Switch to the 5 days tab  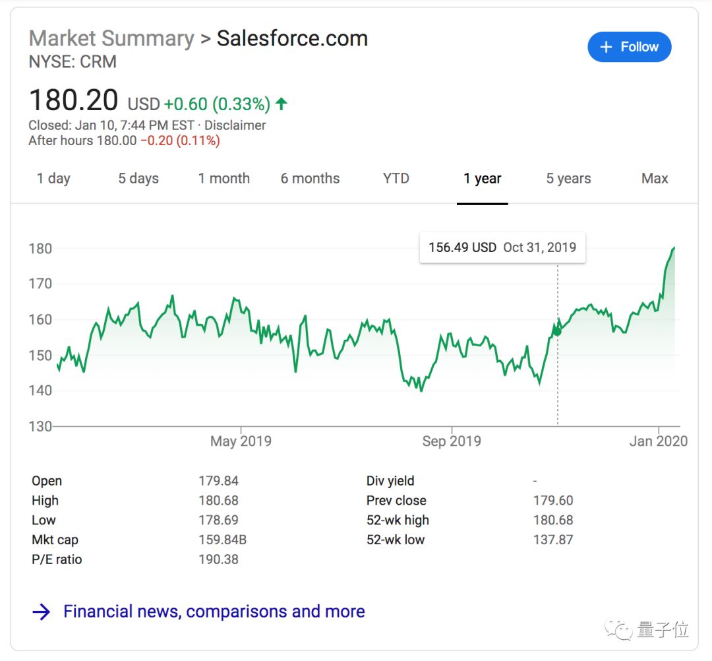point(138,178)
